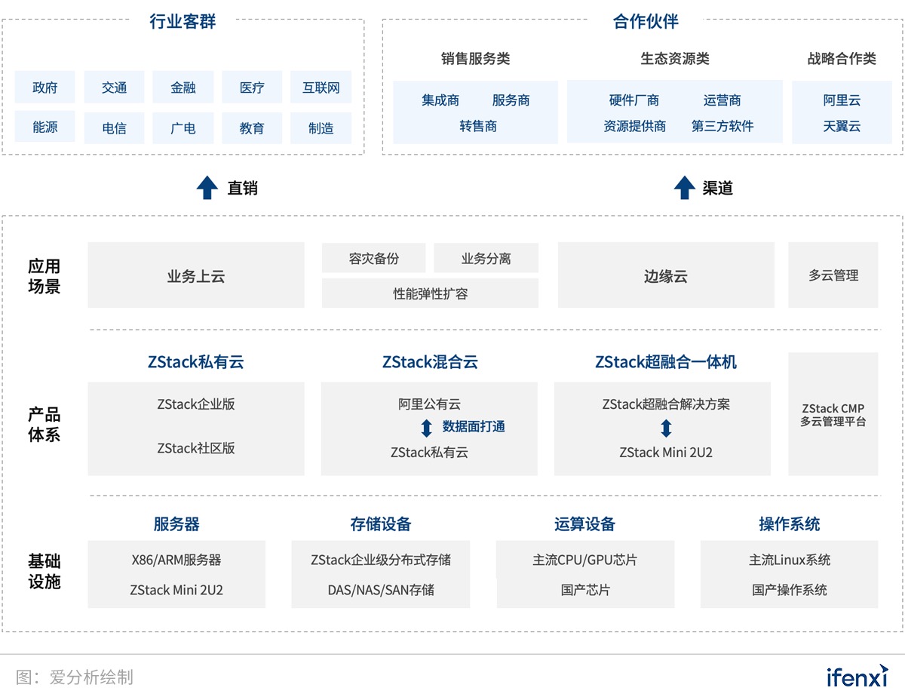
Task: Select the 制造 industry box
Action: (x=321, y=127)
